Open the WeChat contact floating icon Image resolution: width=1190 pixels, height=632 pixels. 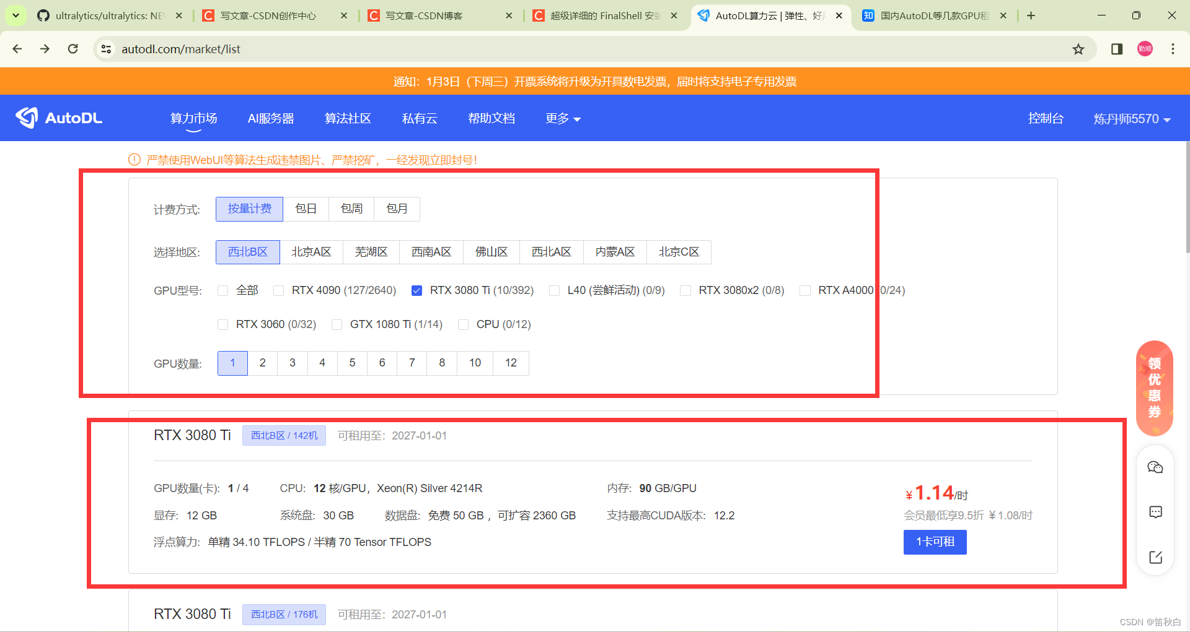click(x=1155, y=467)
